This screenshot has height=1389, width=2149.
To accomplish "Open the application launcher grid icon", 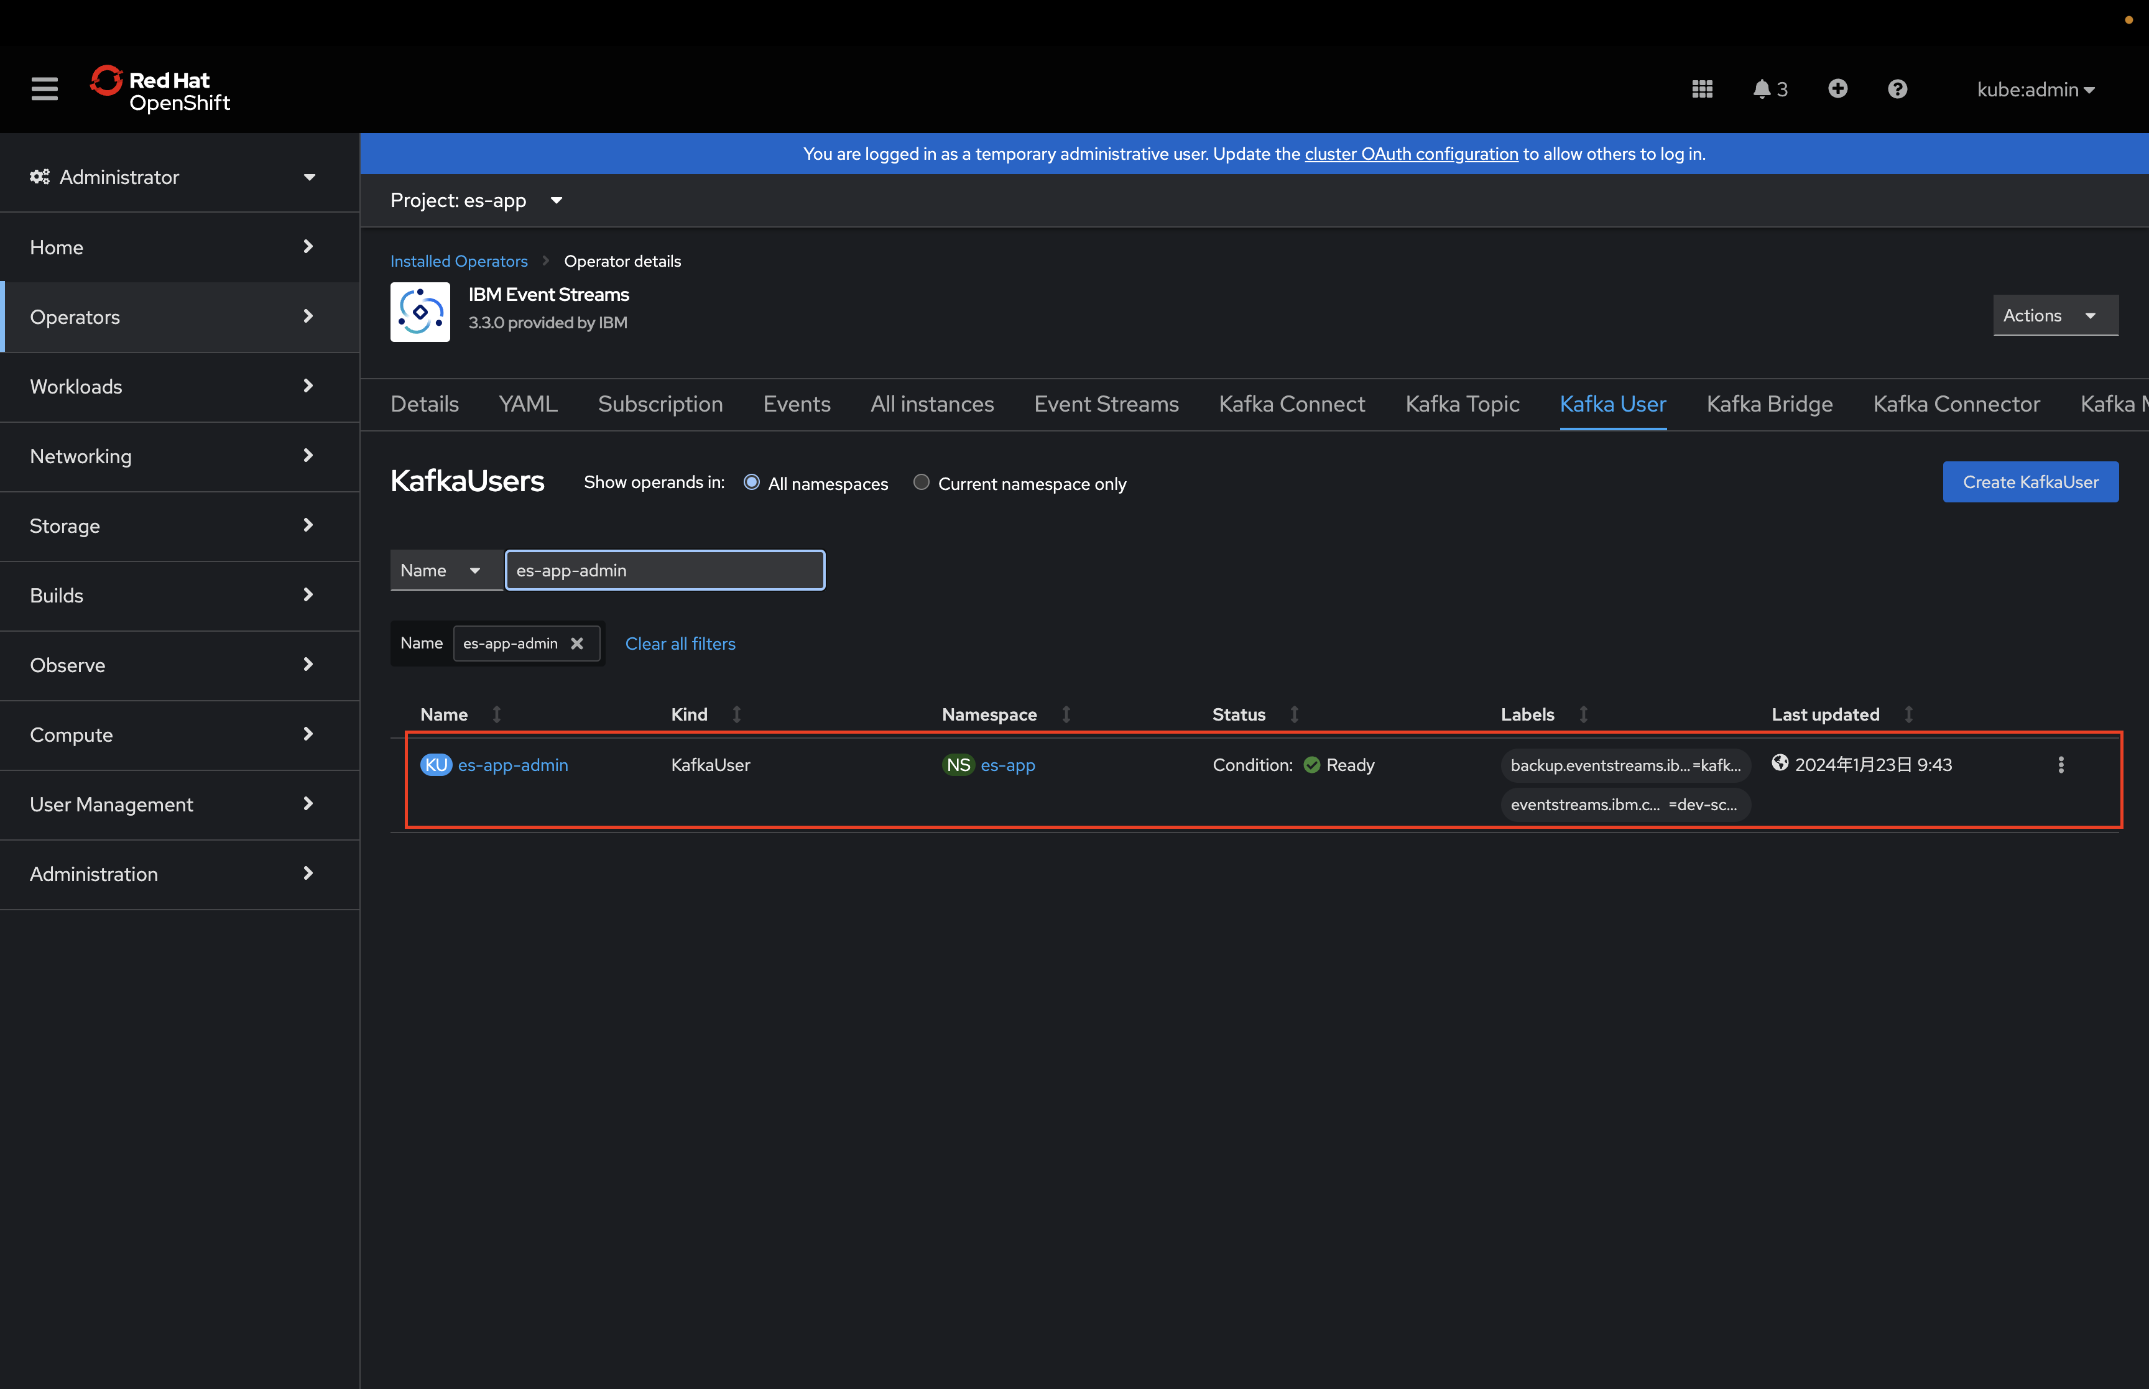I will [x=1702, y=88].
